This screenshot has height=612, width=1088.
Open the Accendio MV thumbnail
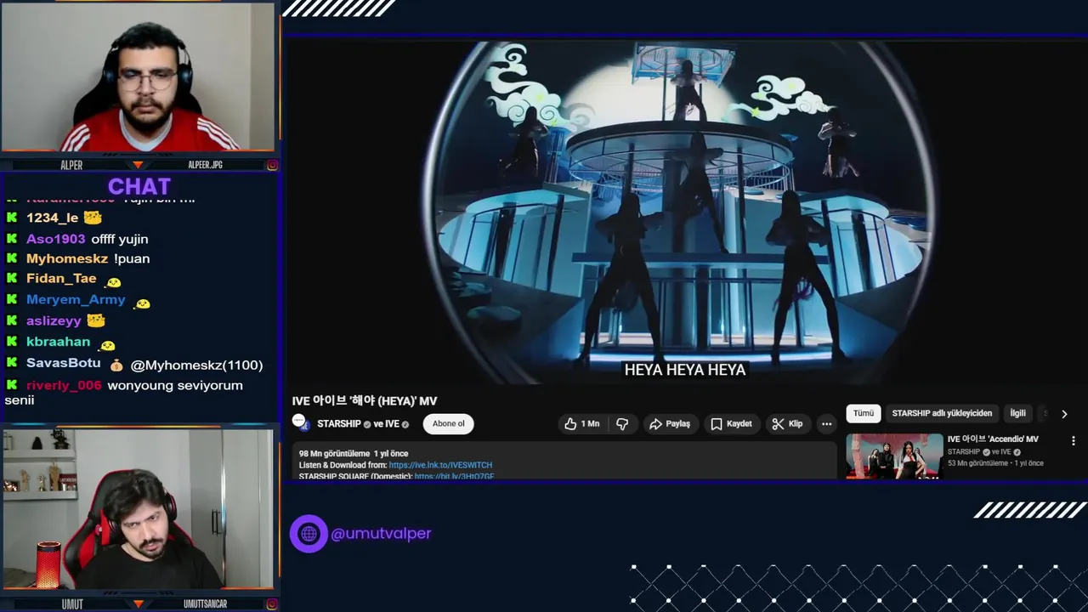[x=894, y=456]
